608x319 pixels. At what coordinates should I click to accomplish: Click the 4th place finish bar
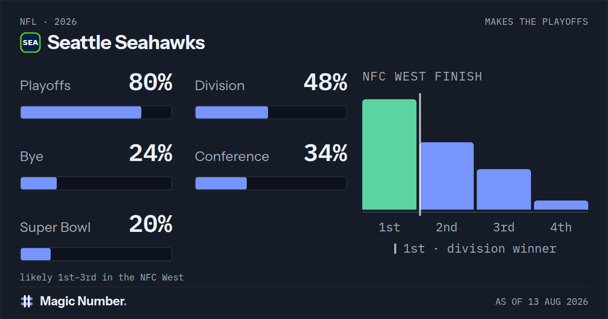(x=561, y=205)
